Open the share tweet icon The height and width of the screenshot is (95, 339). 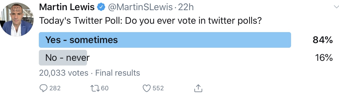tap(198, 88)
